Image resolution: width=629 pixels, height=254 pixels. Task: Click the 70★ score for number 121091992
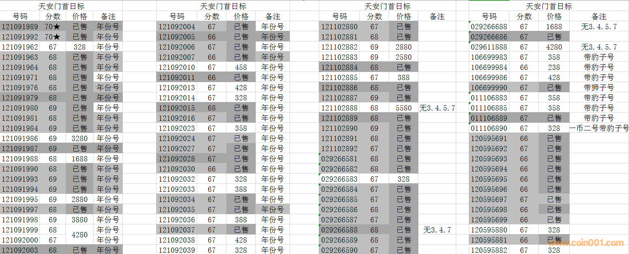(x=52, y=37)
